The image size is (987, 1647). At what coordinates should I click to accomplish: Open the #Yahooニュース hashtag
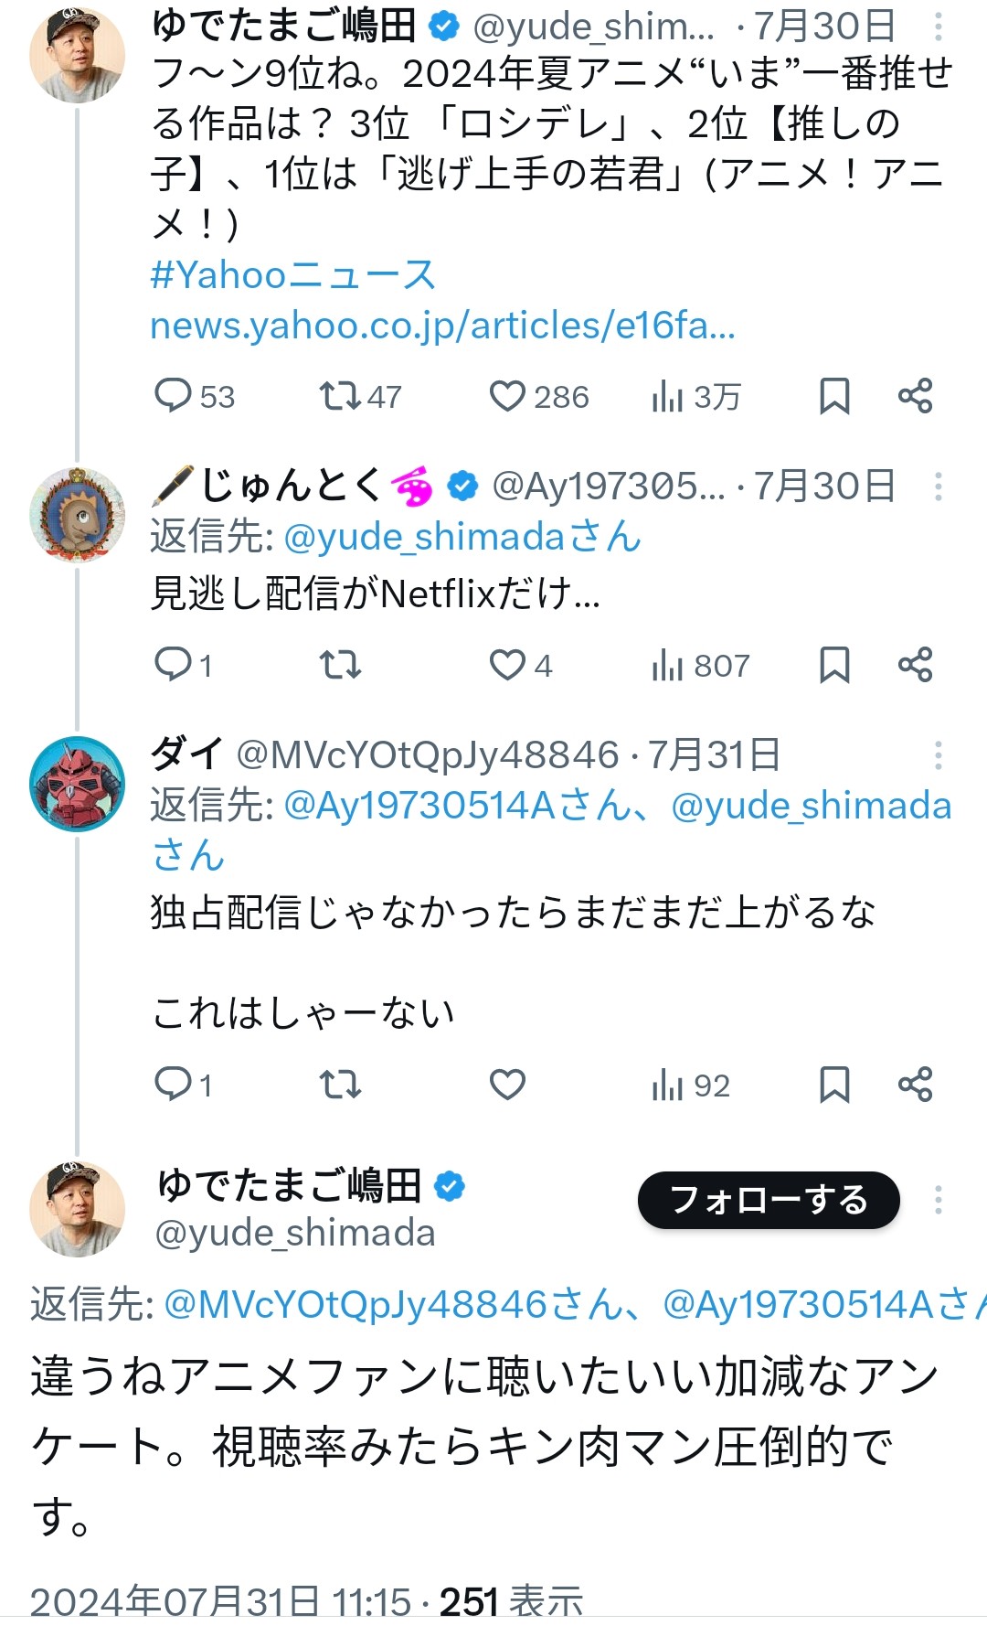coord(292,275)
